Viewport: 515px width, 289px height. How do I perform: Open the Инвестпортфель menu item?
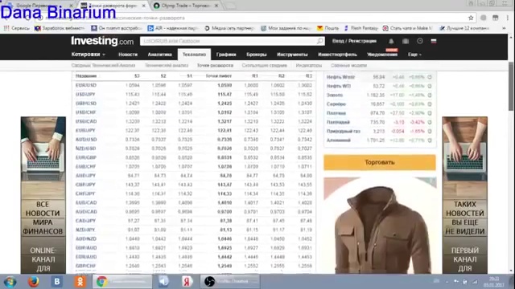[x=337, y=55]
